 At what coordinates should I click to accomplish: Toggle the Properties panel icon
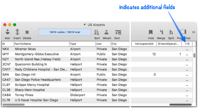[183, 32]
